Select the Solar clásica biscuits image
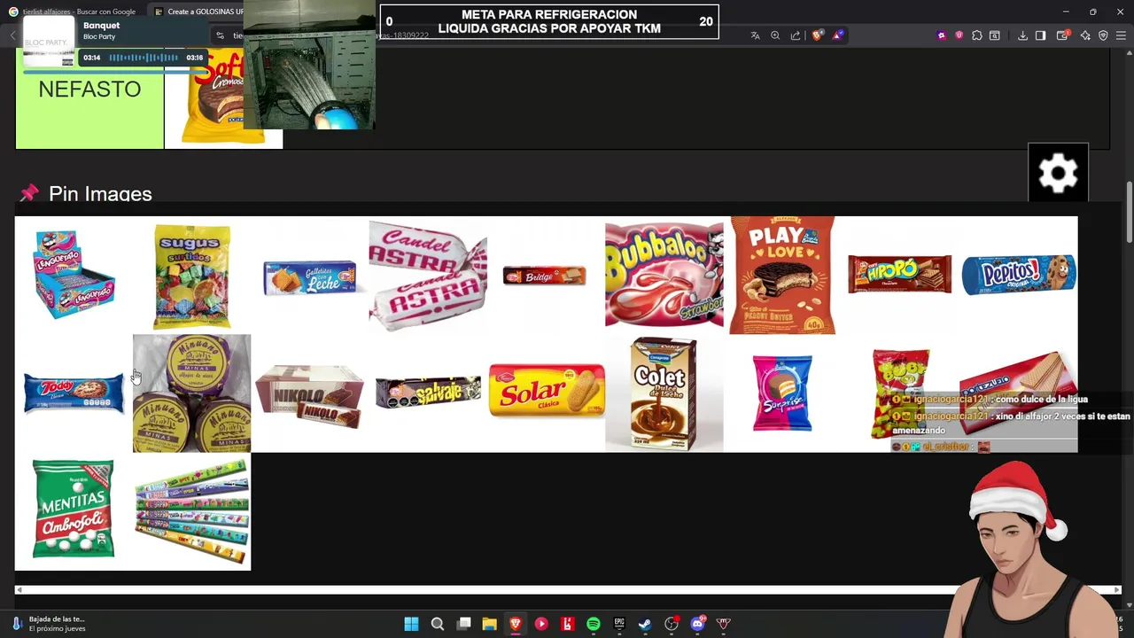 tap(546, 393)
